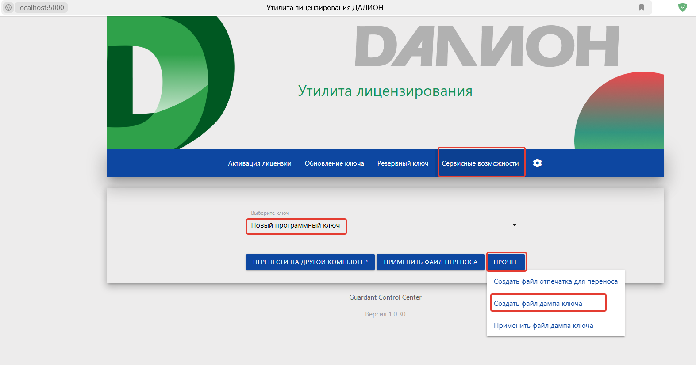Open the settings gear in the navigation bar
The height and width of the screenshot is (365, 696).
pos(537,163)
